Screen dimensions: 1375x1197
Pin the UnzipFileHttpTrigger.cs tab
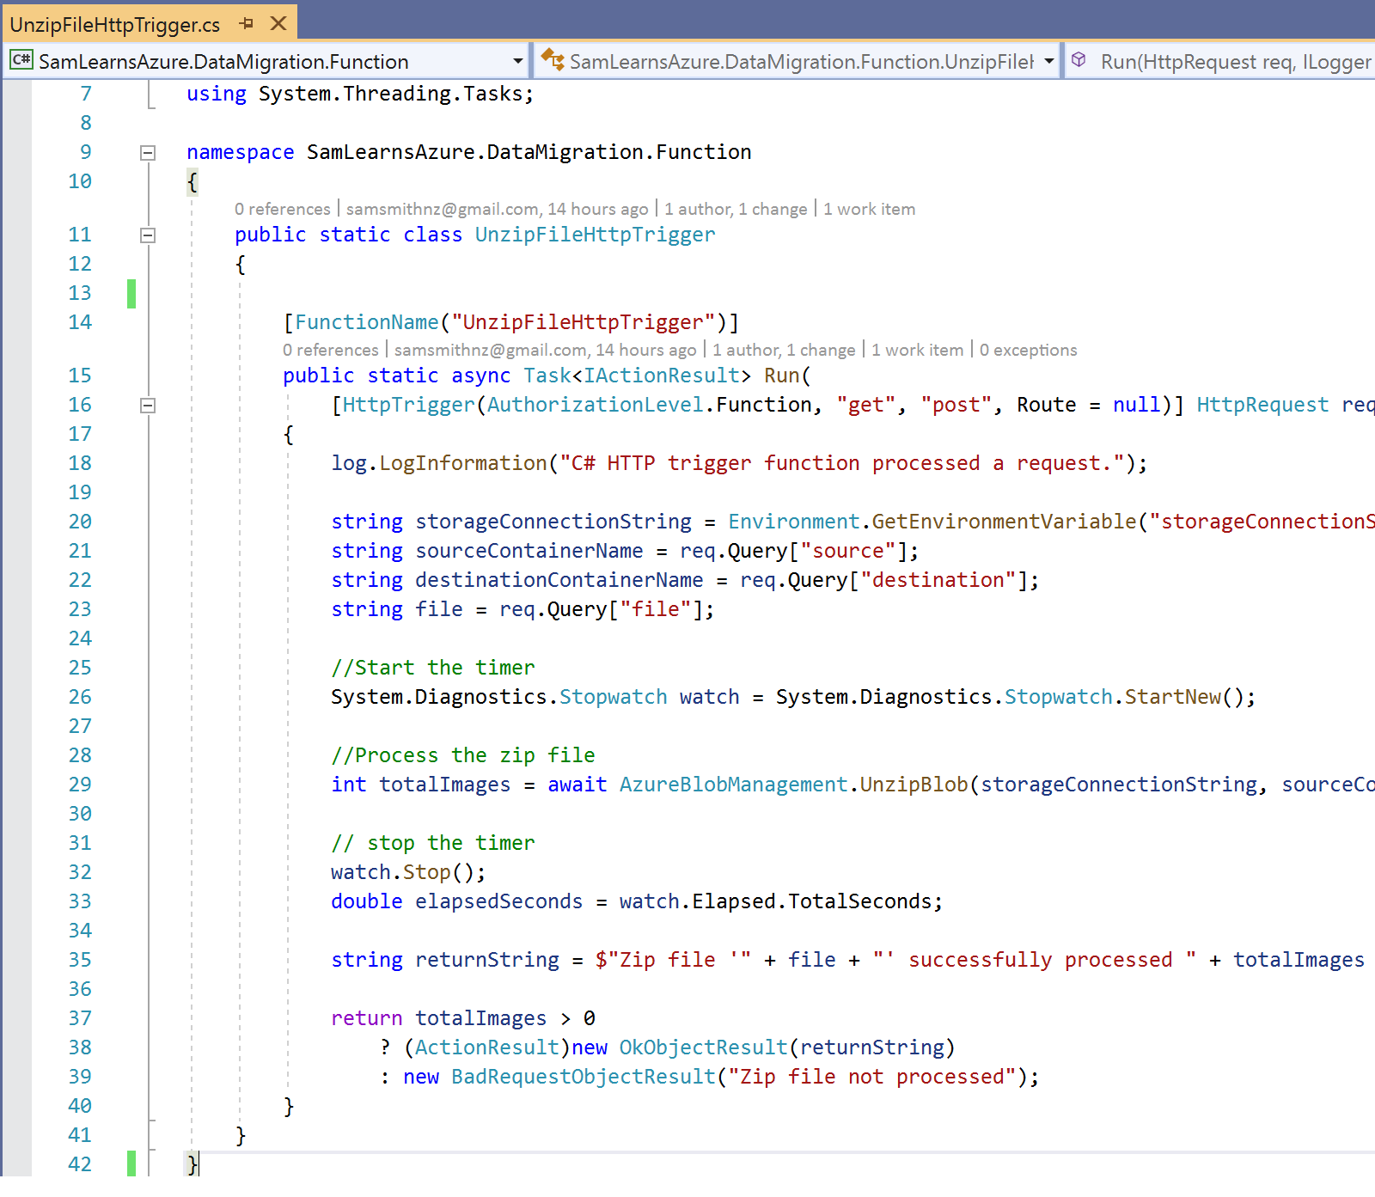coord(247,24)
